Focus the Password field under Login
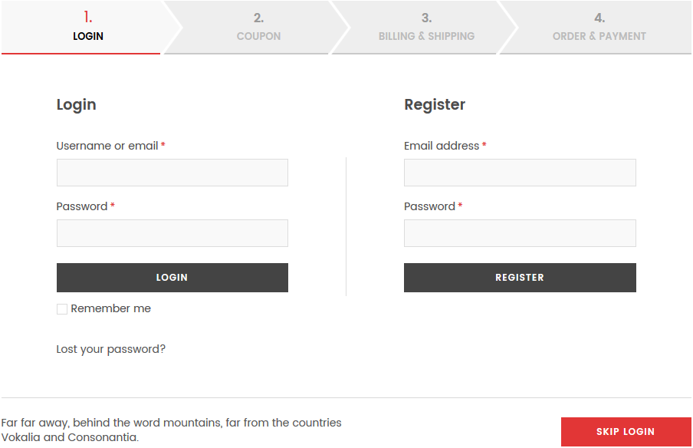The height and width of the screenshot is (448, 693). [x=172, y=232]
